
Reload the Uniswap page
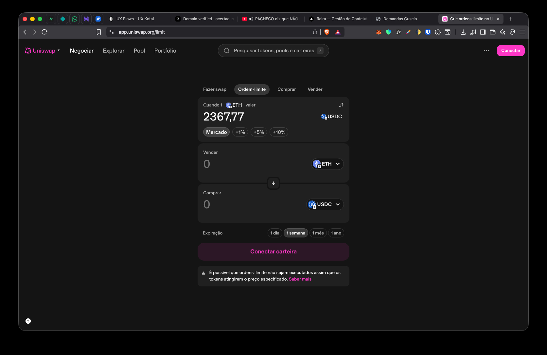tap(44, 32)
